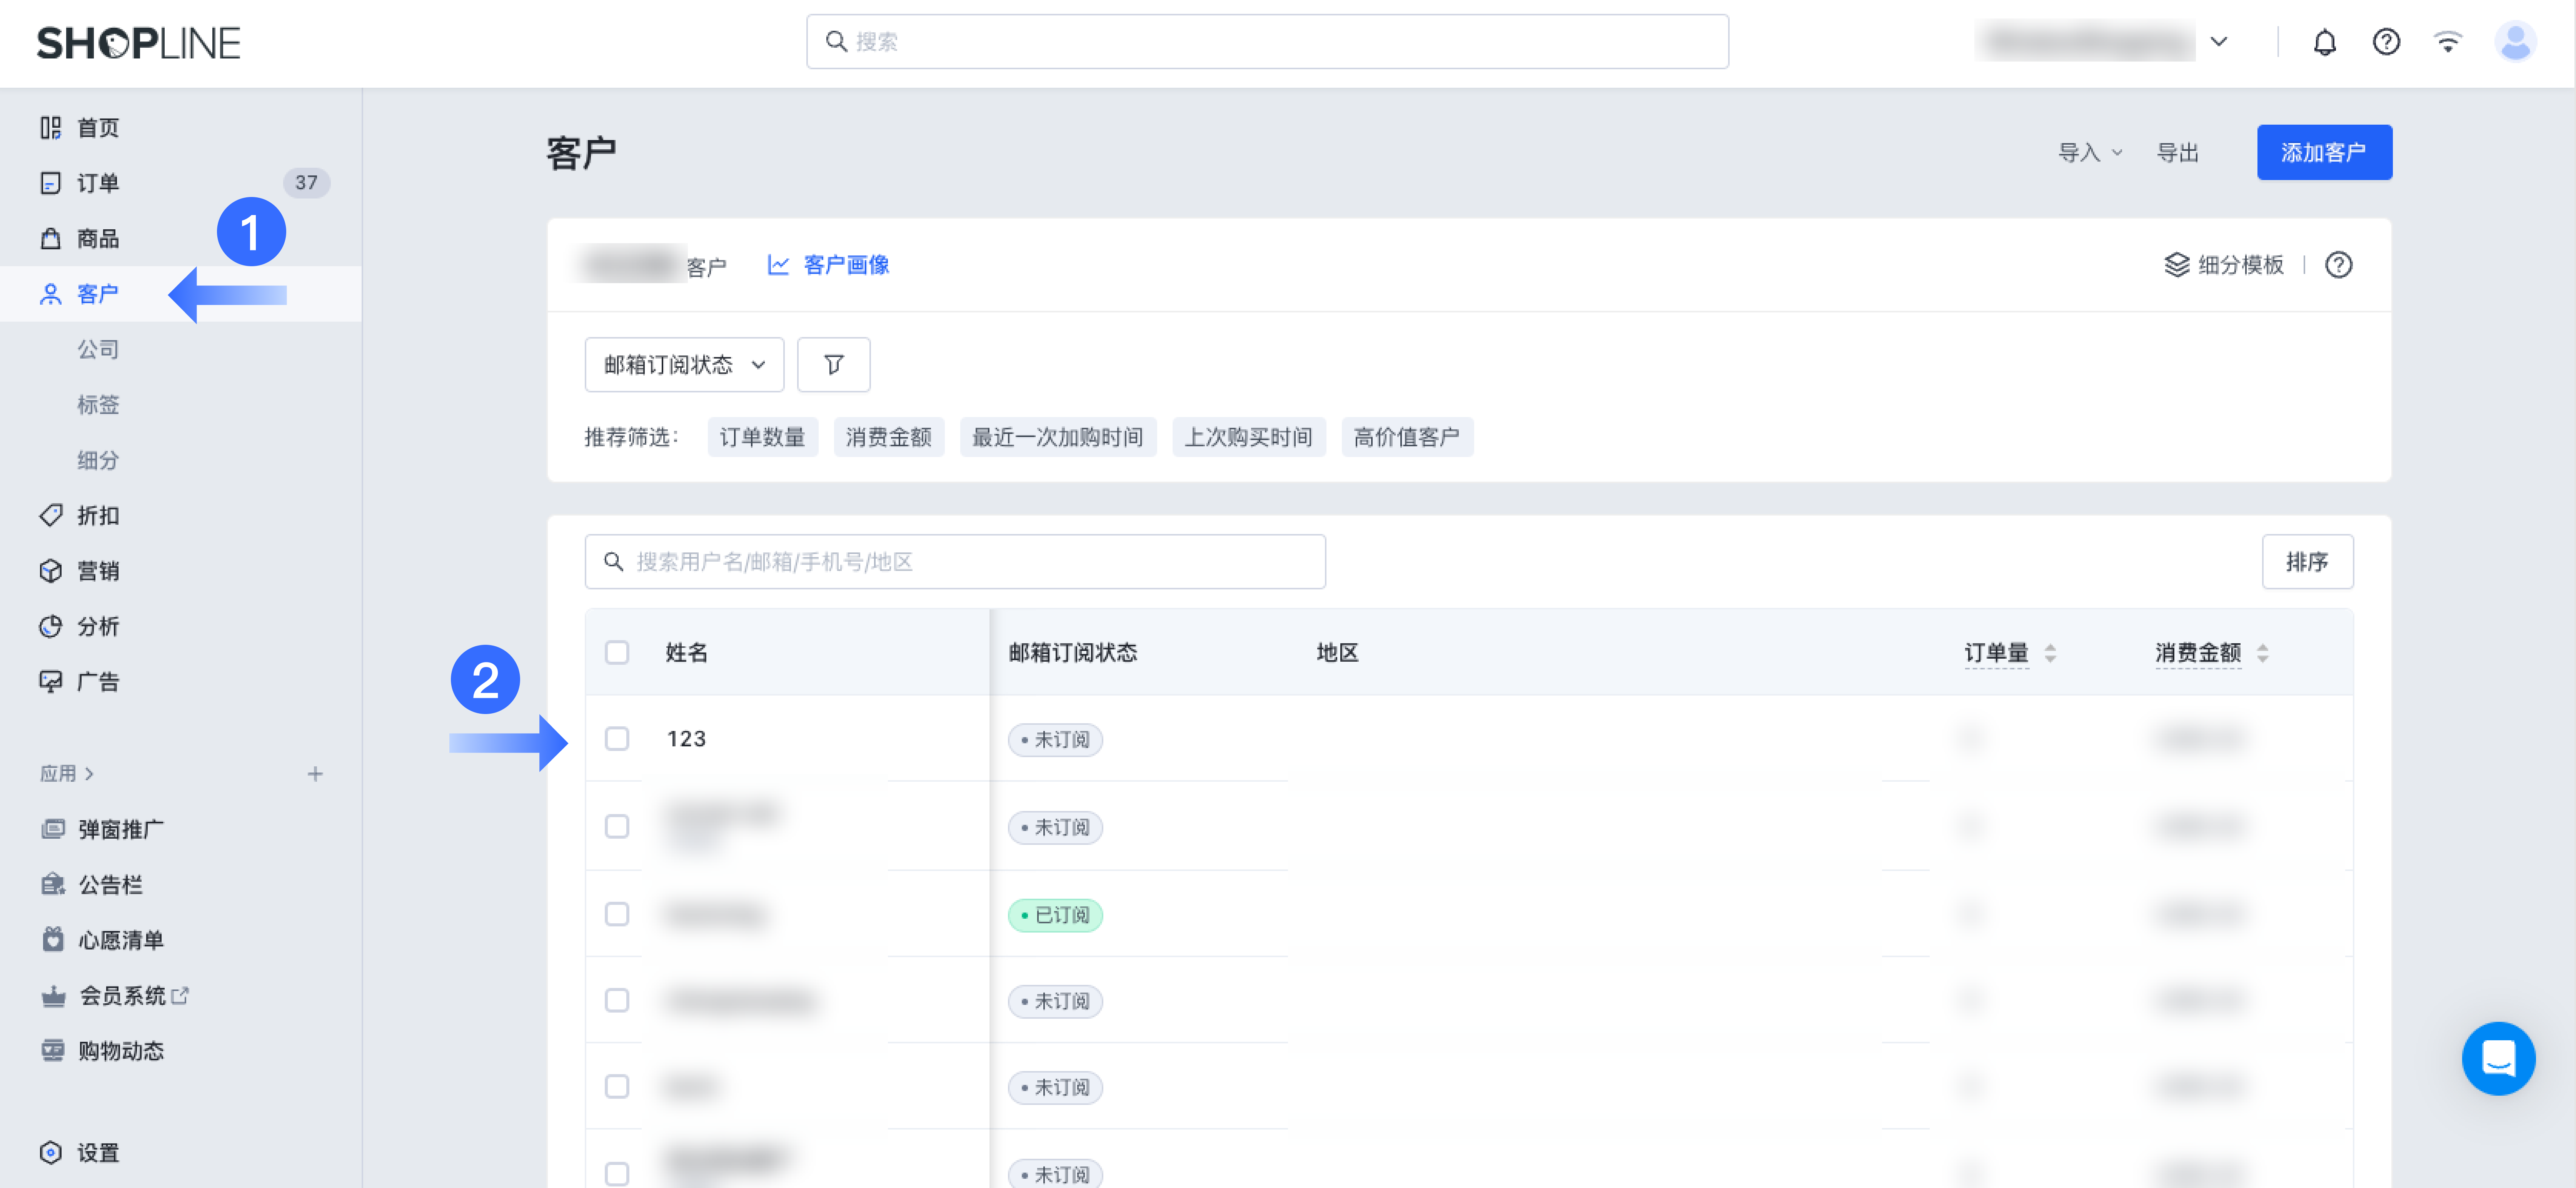Sort by the 订单量 column arrows

click(x=2050, y=653)
